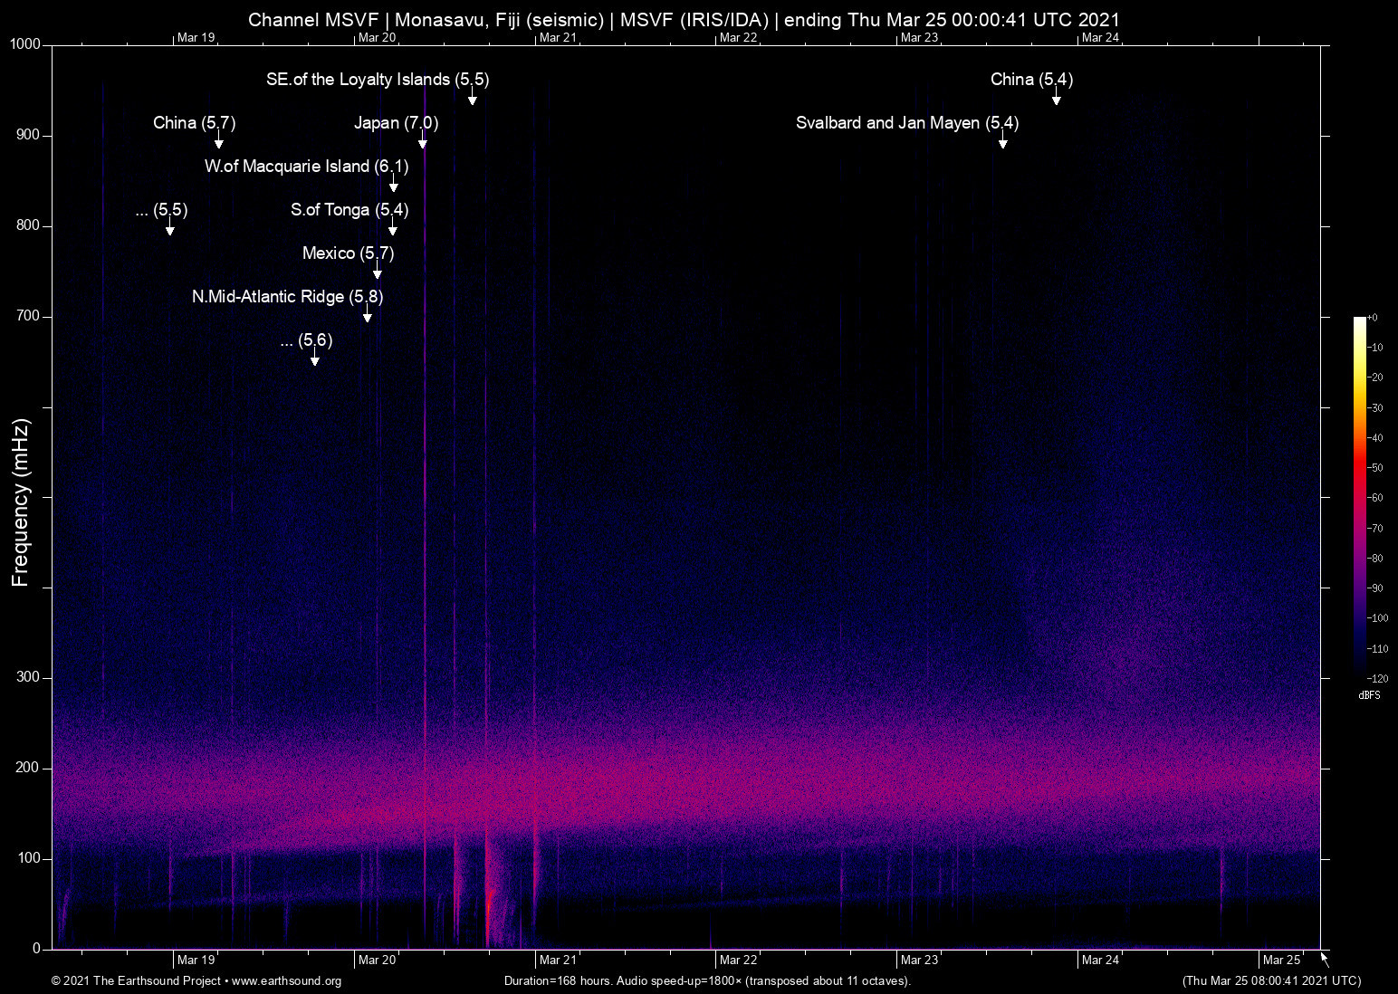Click arrow below SE. of the Loyalty Islands

[472, 100]
